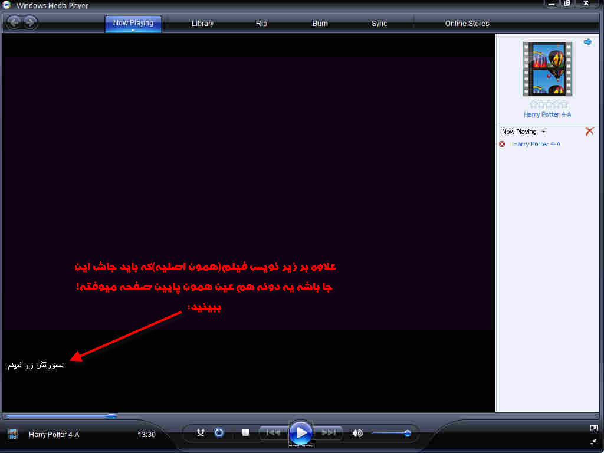Skip to the previous track
The width and height of the screenshot is (604, 453).
coord(273,433)
